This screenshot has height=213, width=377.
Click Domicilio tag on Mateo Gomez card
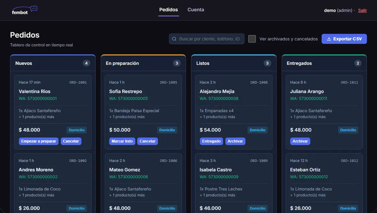click(x=167, y=208)
